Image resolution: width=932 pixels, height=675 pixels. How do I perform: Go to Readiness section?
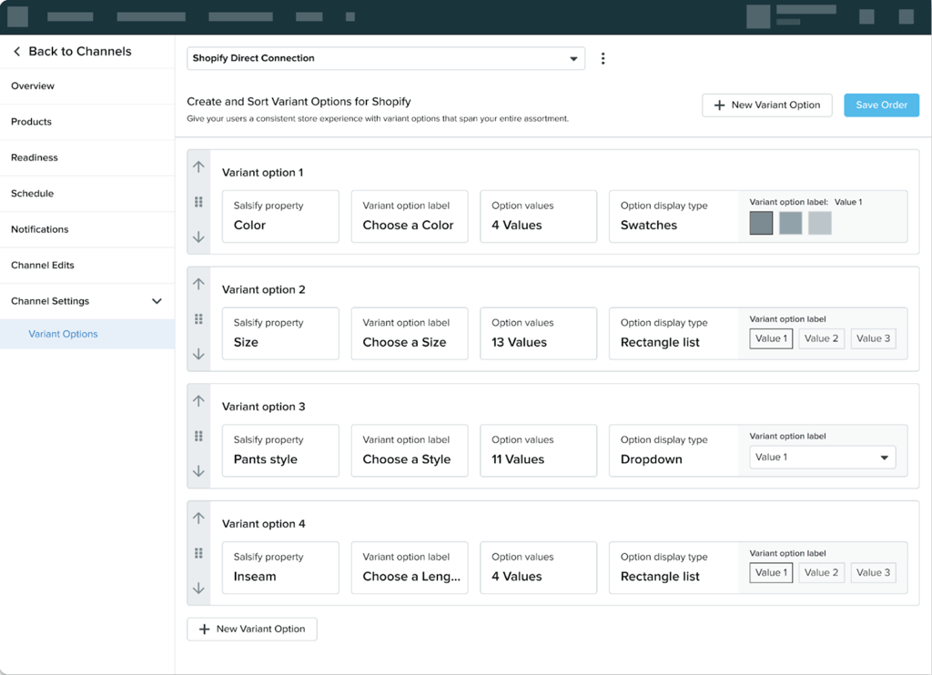87,157
